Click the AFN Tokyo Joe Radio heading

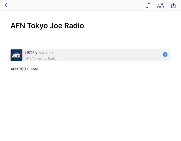point(47,26)
